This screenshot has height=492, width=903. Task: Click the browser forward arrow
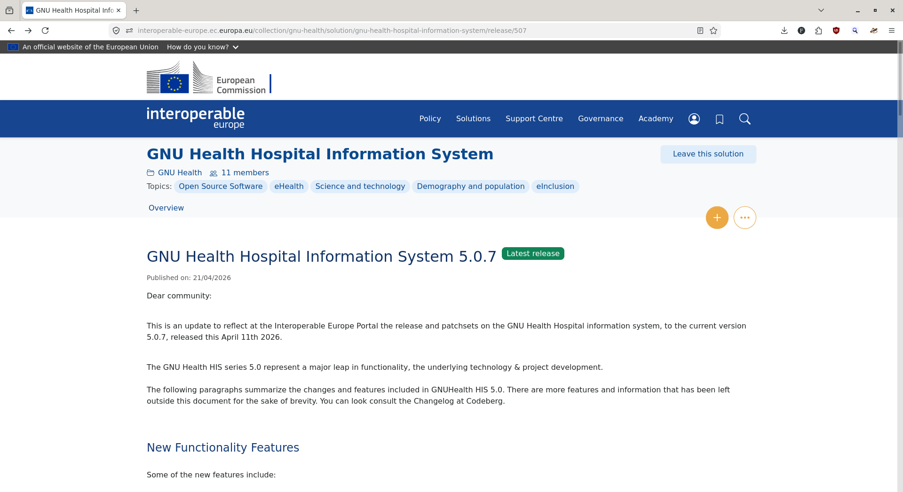click(x=28, y=31)
